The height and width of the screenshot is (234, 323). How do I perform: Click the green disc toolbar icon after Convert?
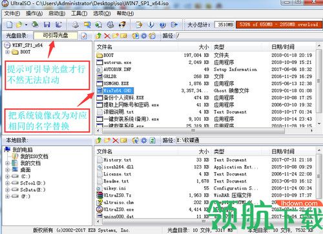point(99,24)
